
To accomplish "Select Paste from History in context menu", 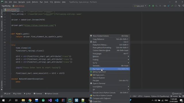I will (x=110, y=45).
